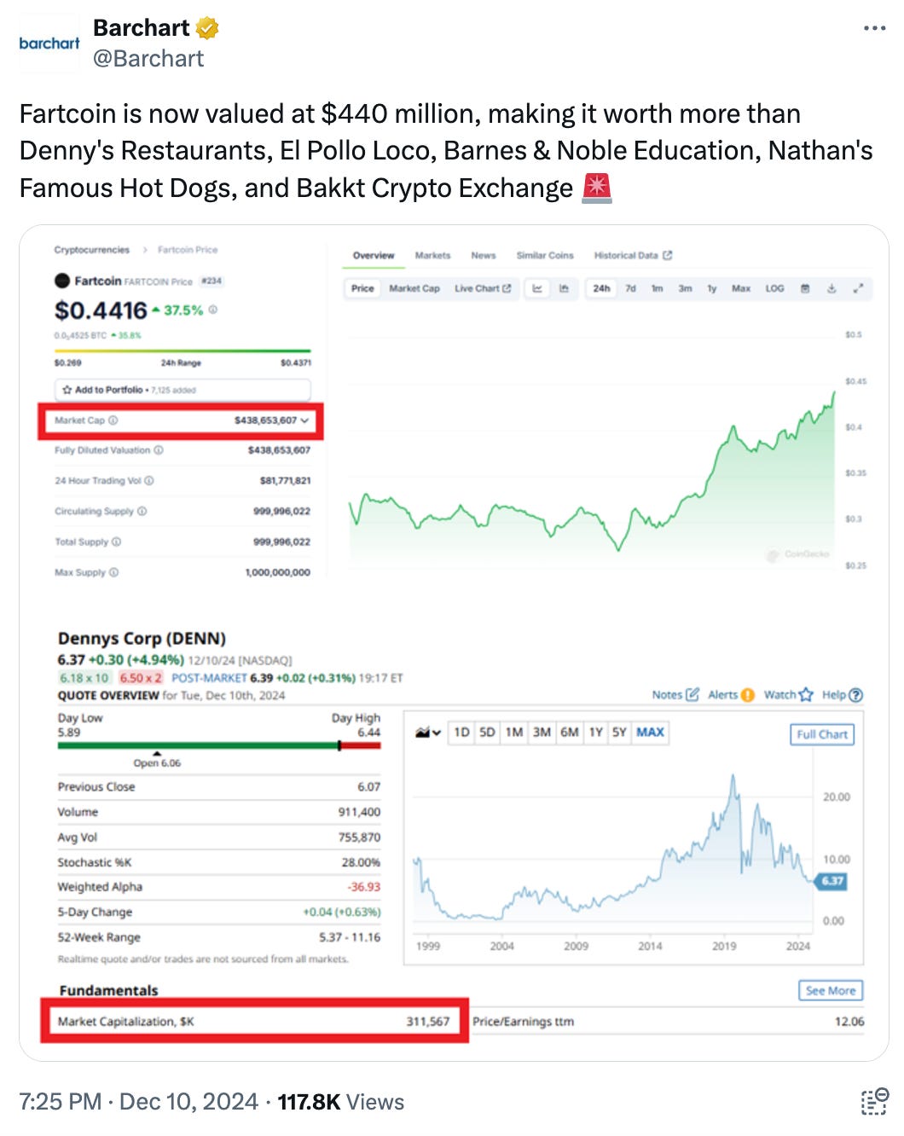
Task: Open the Alerts bell link
Action: click(x=731, y=694)
